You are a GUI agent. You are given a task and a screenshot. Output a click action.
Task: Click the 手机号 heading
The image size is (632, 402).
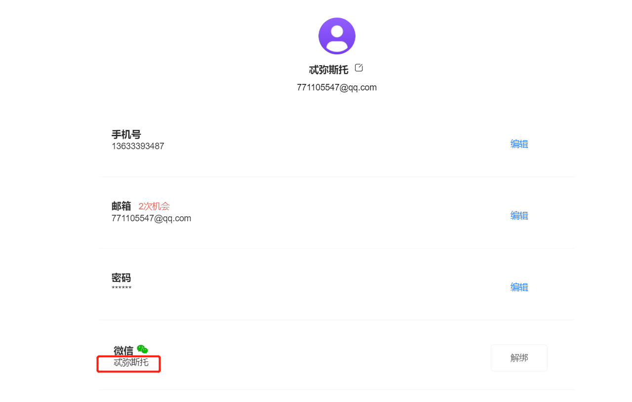pos(126,134)
